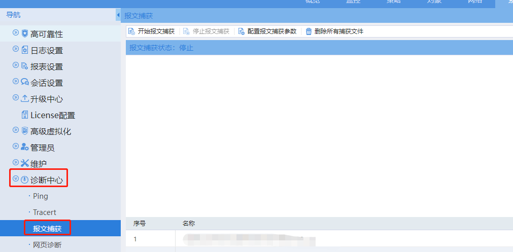513x252 pixels.
Task: Open 高可靠性 settings label
Action: (47, 34)
